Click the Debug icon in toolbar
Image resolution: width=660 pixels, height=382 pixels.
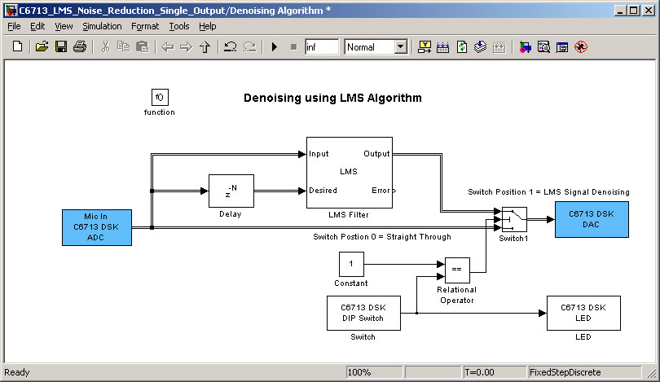pyautogui.click(x=581, y=47)
